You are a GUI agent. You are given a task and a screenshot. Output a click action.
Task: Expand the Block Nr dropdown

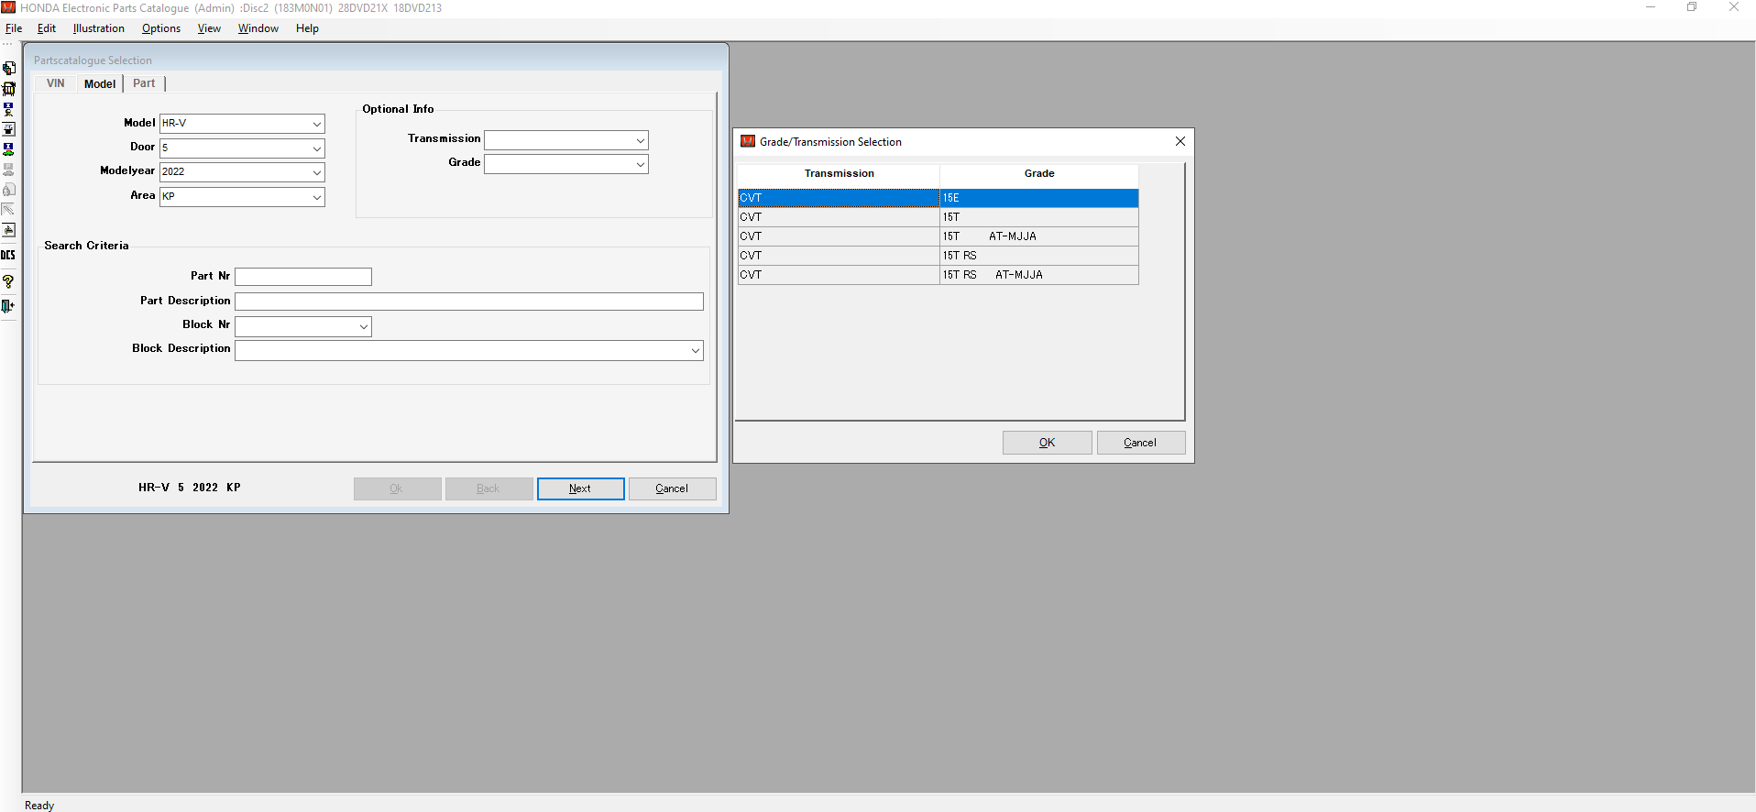364,326
